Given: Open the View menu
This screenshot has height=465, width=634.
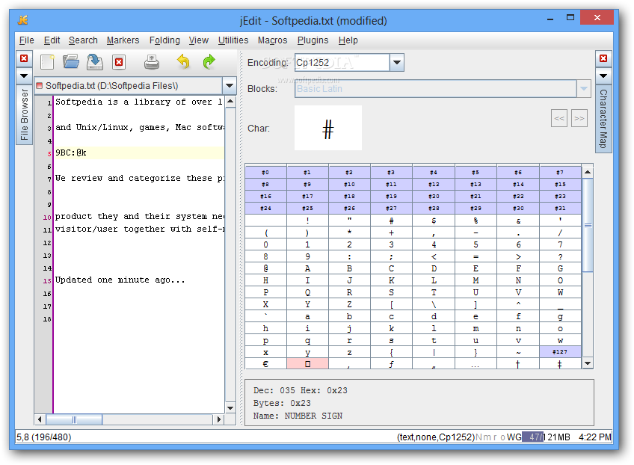Looking at the screenshot, I should coord(199,40).
